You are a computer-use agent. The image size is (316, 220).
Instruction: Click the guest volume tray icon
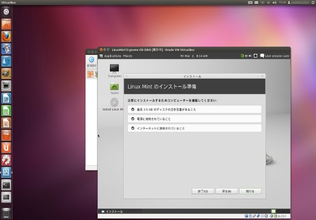point(250,56)
